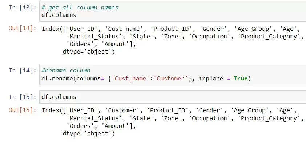The height and width of the screenshot is (142, 306).
Task: Click the Out[13] output prompt
Action: (23, 28)
